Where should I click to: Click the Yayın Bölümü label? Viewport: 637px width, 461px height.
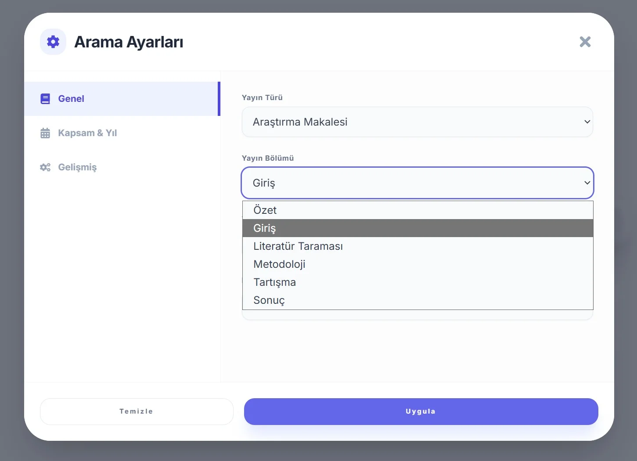coord(268,158)
